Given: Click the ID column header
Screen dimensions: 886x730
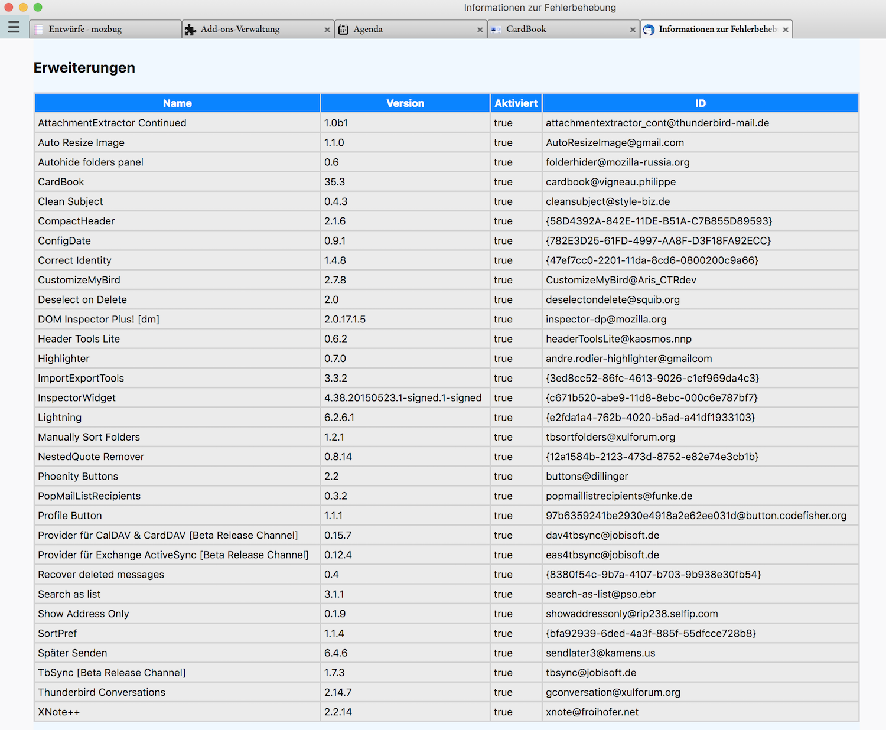Looking at the screenshot, I should [x=701, y=103].
